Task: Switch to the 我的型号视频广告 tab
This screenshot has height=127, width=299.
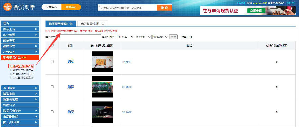Action: [x=92, y=24]
